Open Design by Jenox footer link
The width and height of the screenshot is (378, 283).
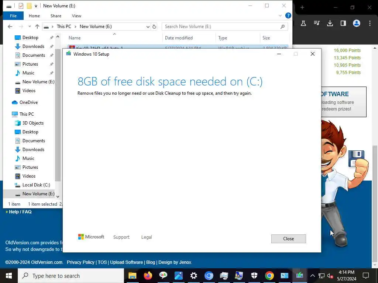[175, 262]
